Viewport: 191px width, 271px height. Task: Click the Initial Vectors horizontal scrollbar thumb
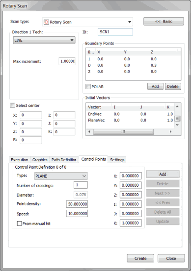click(123, 132)
